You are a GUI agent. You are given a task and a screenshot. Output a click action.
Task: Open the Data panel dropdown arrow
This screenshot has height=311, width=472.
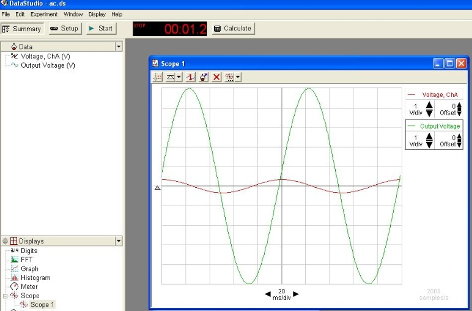[119, 46]
